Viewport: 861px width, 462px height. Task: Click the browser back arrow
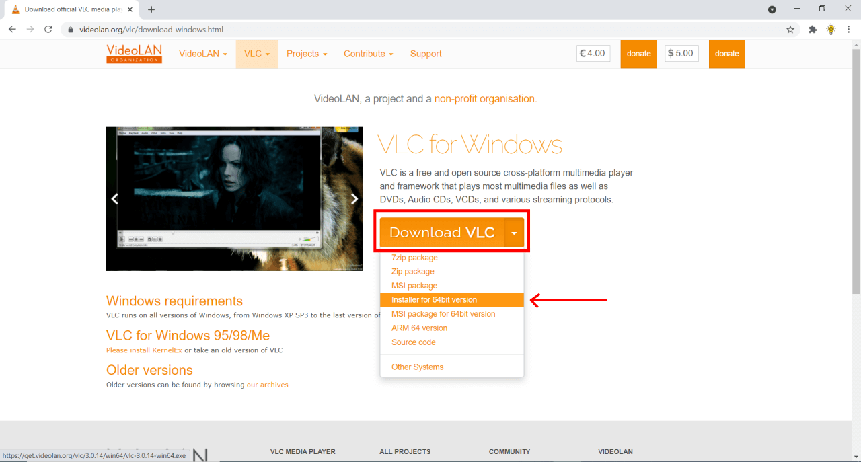tap(13, 30)
